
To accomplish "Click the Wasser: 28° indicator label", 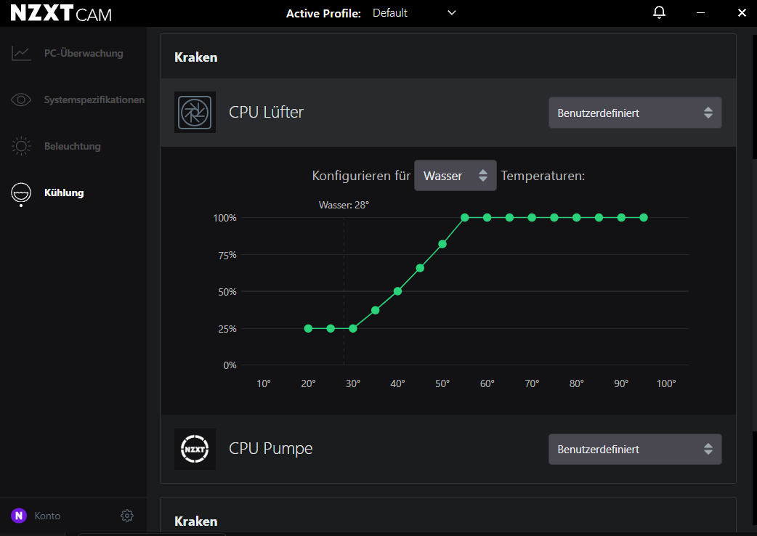I will pyautogui.click(x=344, y=205).
